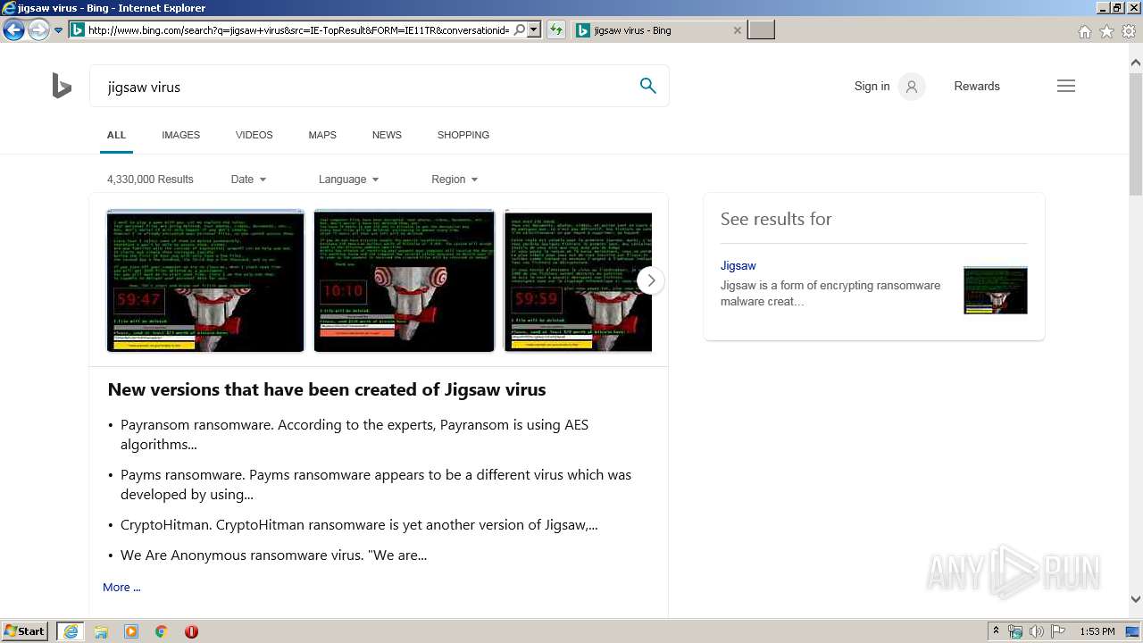The height and width of the screenshot is (643, 1143).
Task: Switch to the SHOPPING tab
Action: (463, 135)
